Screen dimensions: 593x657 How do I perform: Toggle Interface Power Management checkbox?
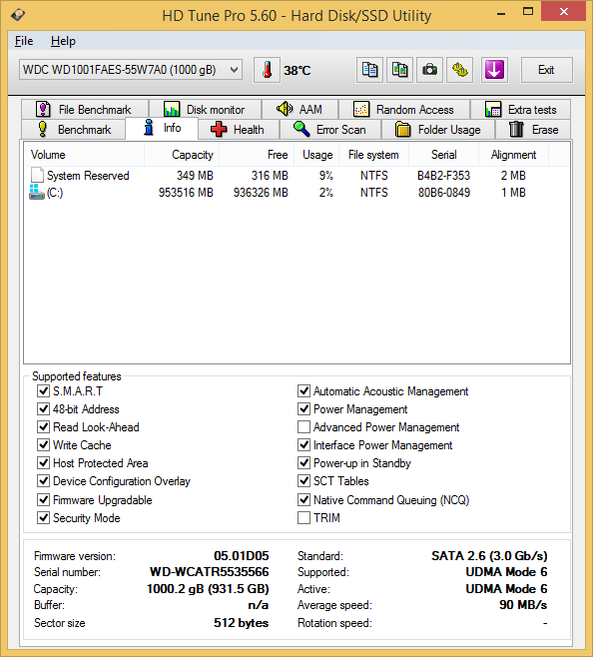click(x=303, y=445)
